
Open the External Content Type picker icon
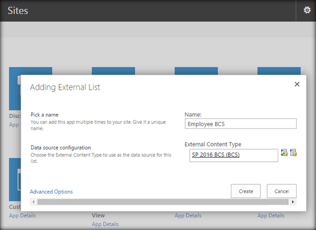point(293,153)
